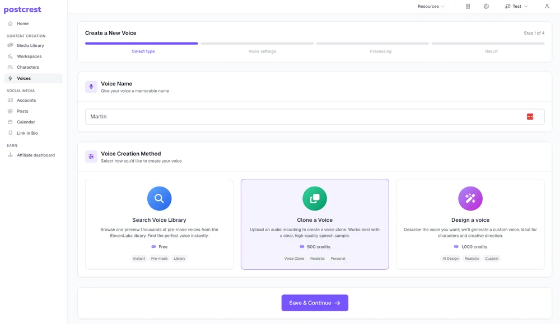Click the fourth progress bar segment

click(488, 44)
